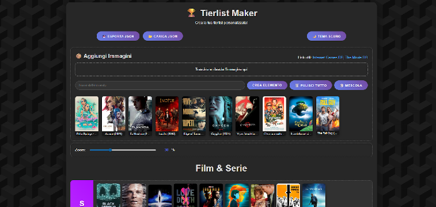Focus the element name input field

click(x=160, y=85)
